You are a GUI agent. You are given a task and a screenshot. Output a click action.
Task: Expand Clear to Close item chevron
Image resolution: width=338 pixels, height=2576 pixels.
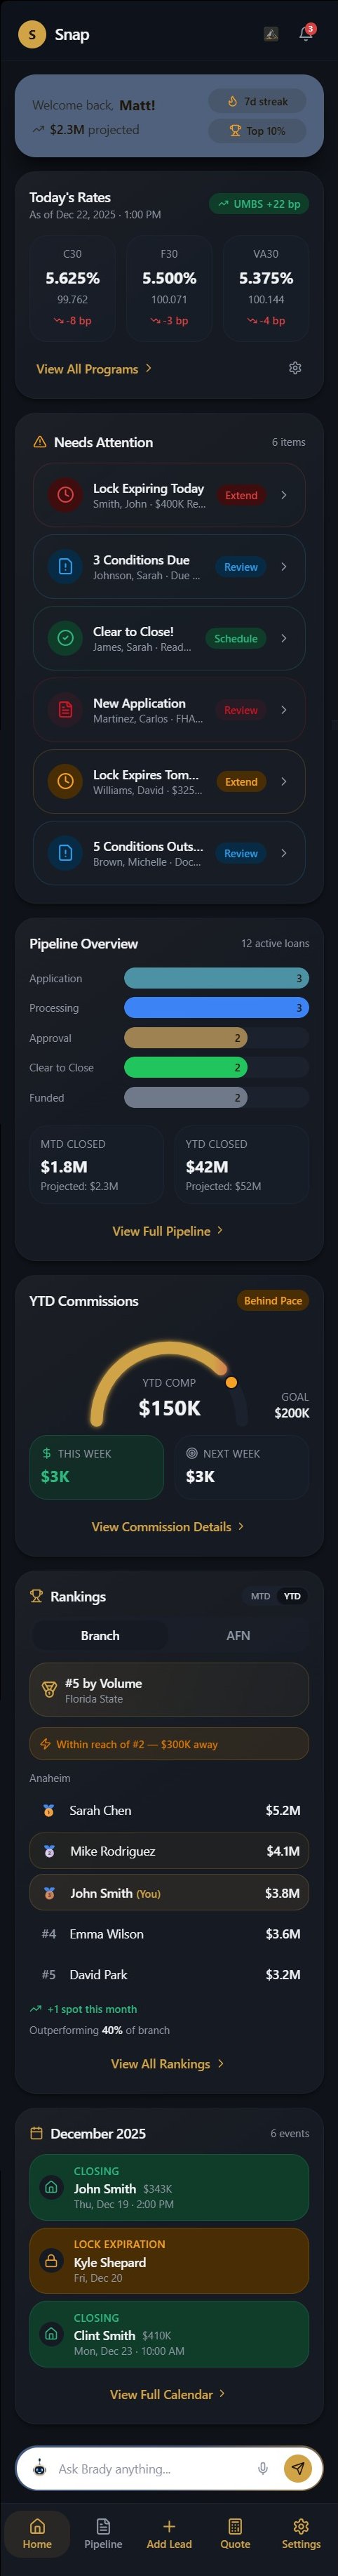click(284, 638)
